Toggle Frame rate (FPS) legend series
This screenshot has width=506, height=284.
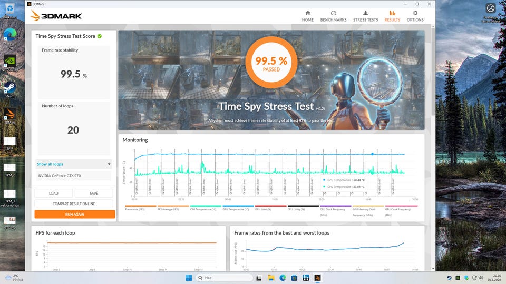[140, 208]
